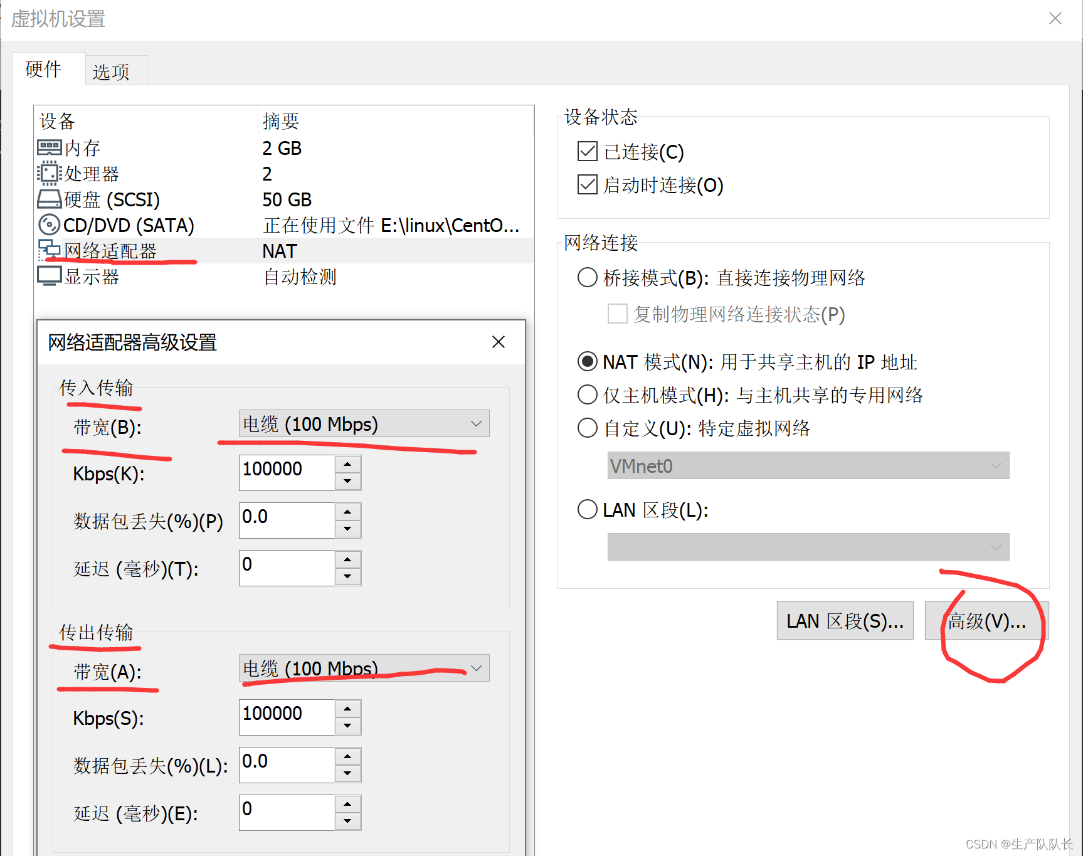Image resolution: width=1083 pixels, height=856 pixels.
Task: Select 桥接模式(B) radio button
Action: 587,277
